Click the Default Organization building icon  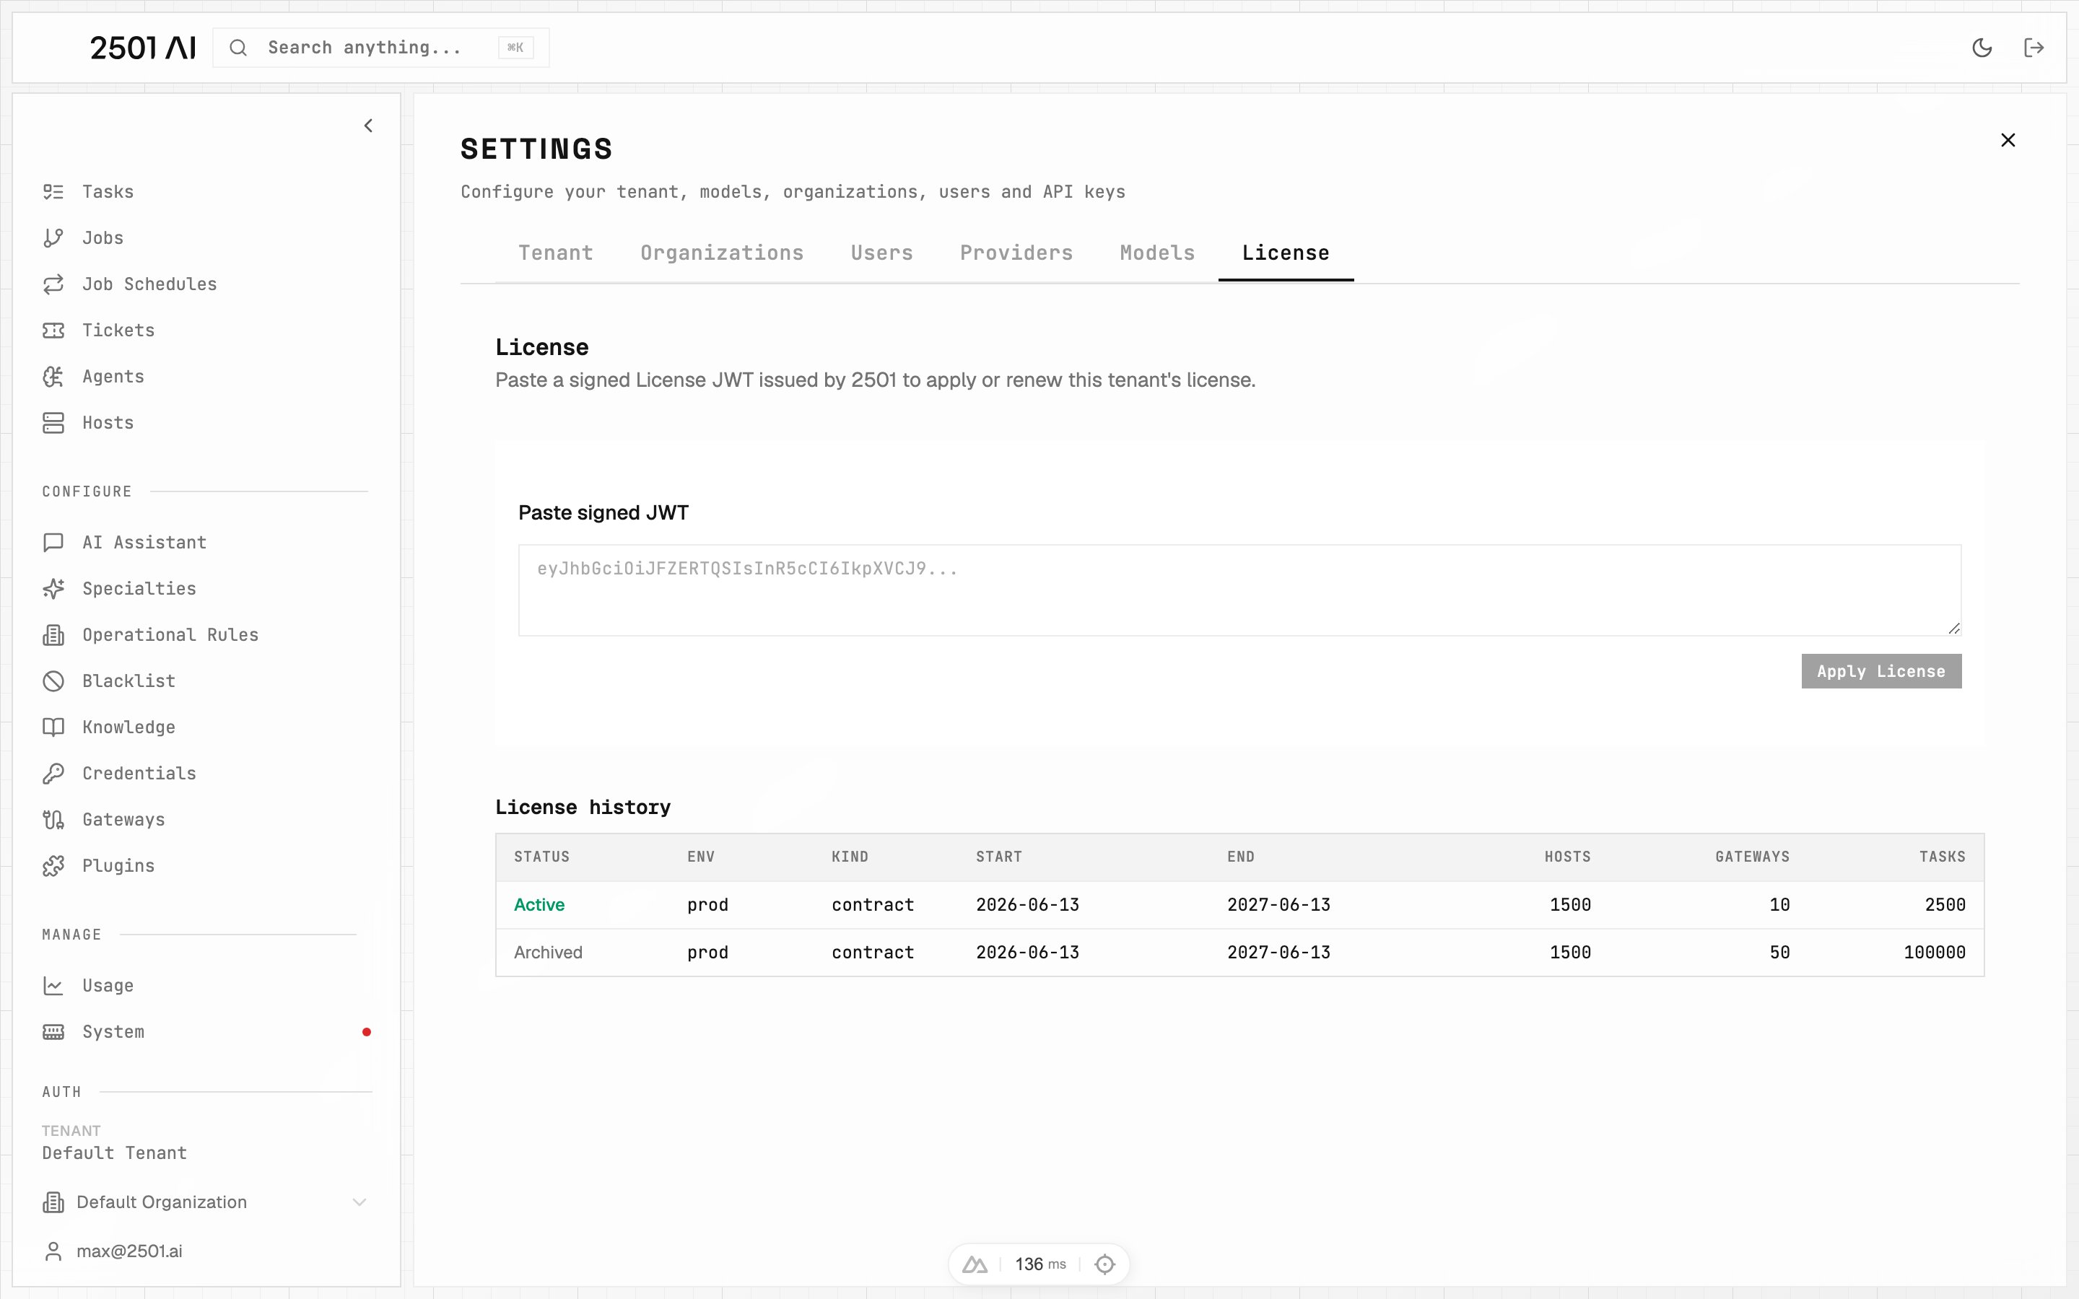(53, 1203)
